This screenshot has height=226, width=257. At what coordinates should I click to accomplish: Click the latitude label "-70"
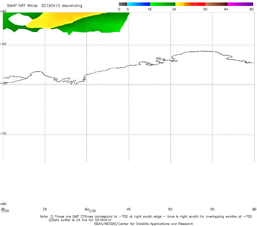pos(3,83)
